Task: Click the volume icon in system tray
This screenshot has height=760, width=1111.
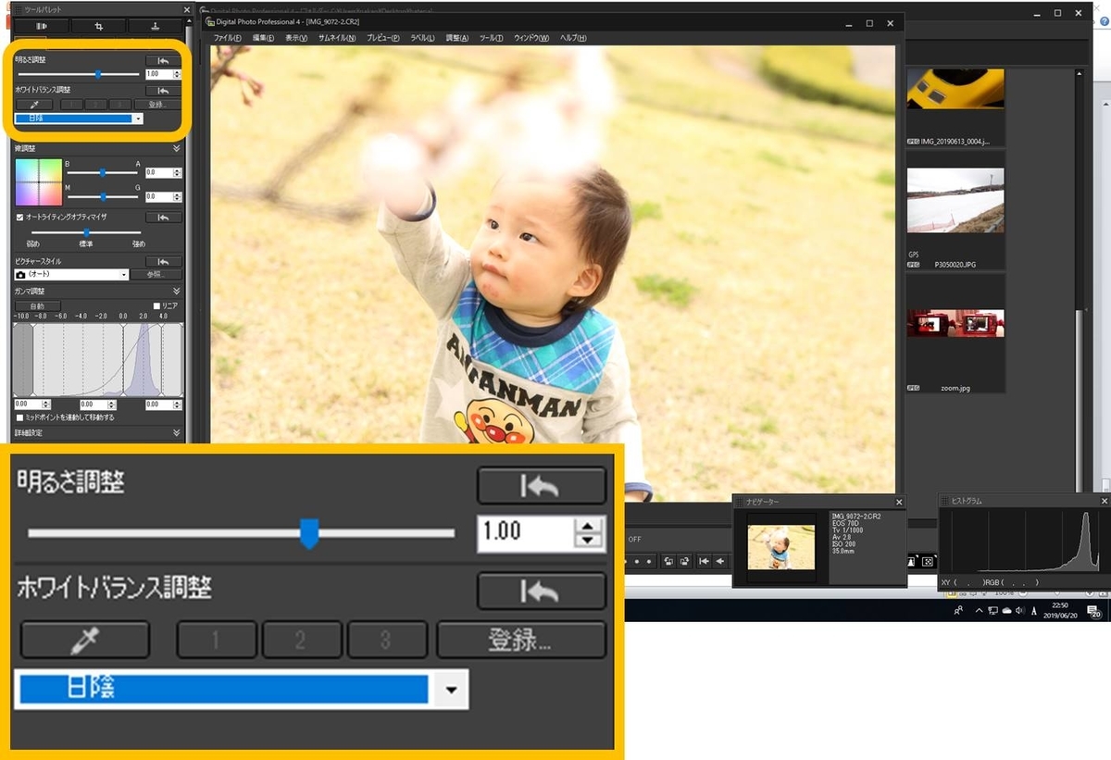Action: click(x=1019, y=611)
